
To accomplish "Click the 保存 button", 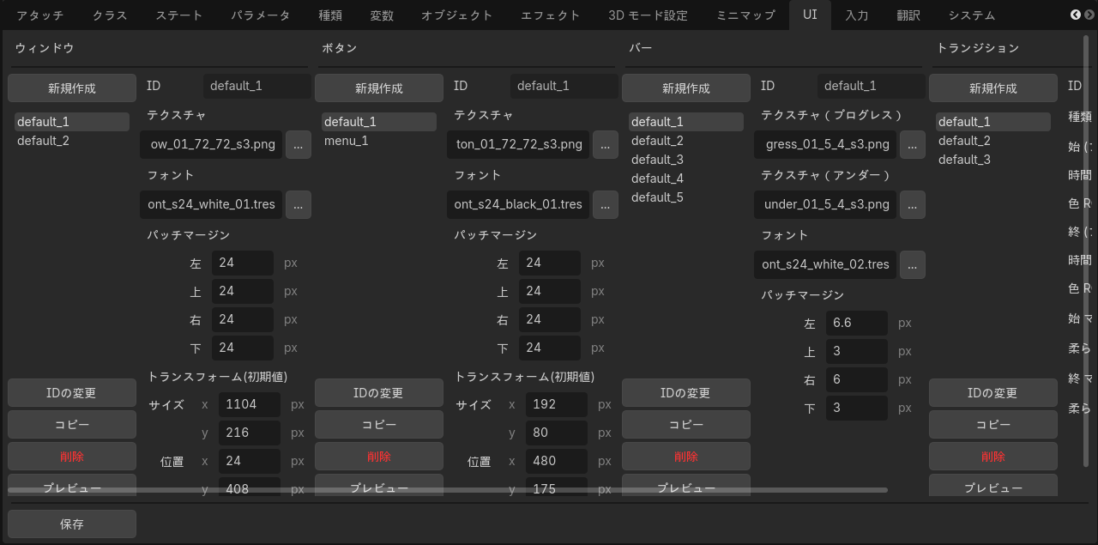I will (x=72, y=524).
